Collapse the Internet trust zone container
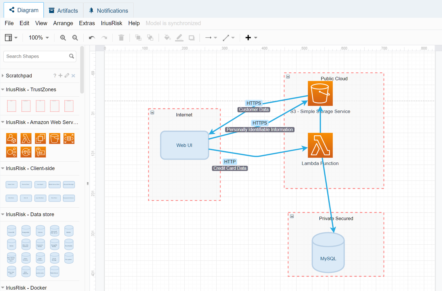Screen dimensions: 442x291 152,112
